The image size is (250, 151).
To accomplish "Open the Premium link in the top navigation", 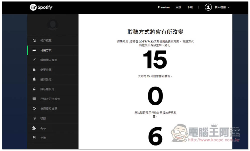I will pos(163,7).
